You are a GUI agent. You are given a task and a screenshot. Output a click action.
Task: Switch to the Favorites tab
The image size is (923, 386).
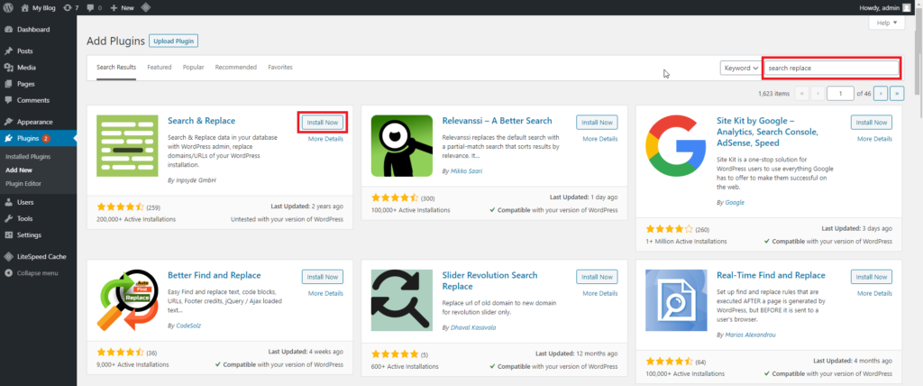(x=280, y=67)
